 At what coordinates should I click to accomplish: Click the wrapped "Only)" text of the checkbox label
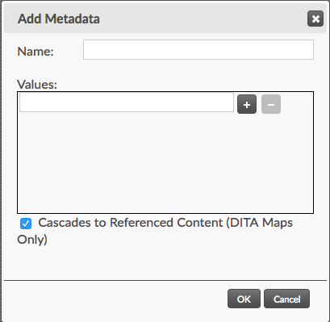tap(32, 240)
